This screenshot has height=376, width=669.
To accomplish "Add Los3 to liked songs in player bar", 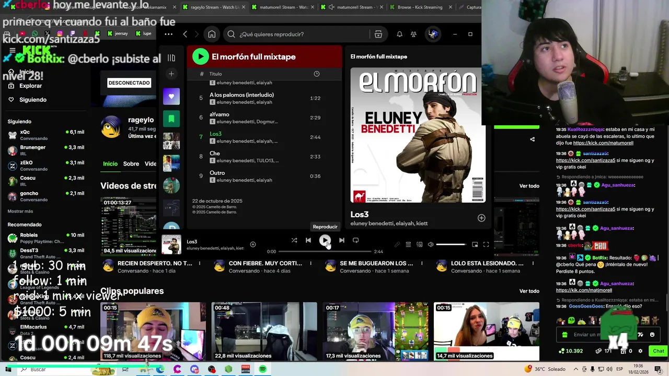I will pyautogui.click(x=253, y=244).
